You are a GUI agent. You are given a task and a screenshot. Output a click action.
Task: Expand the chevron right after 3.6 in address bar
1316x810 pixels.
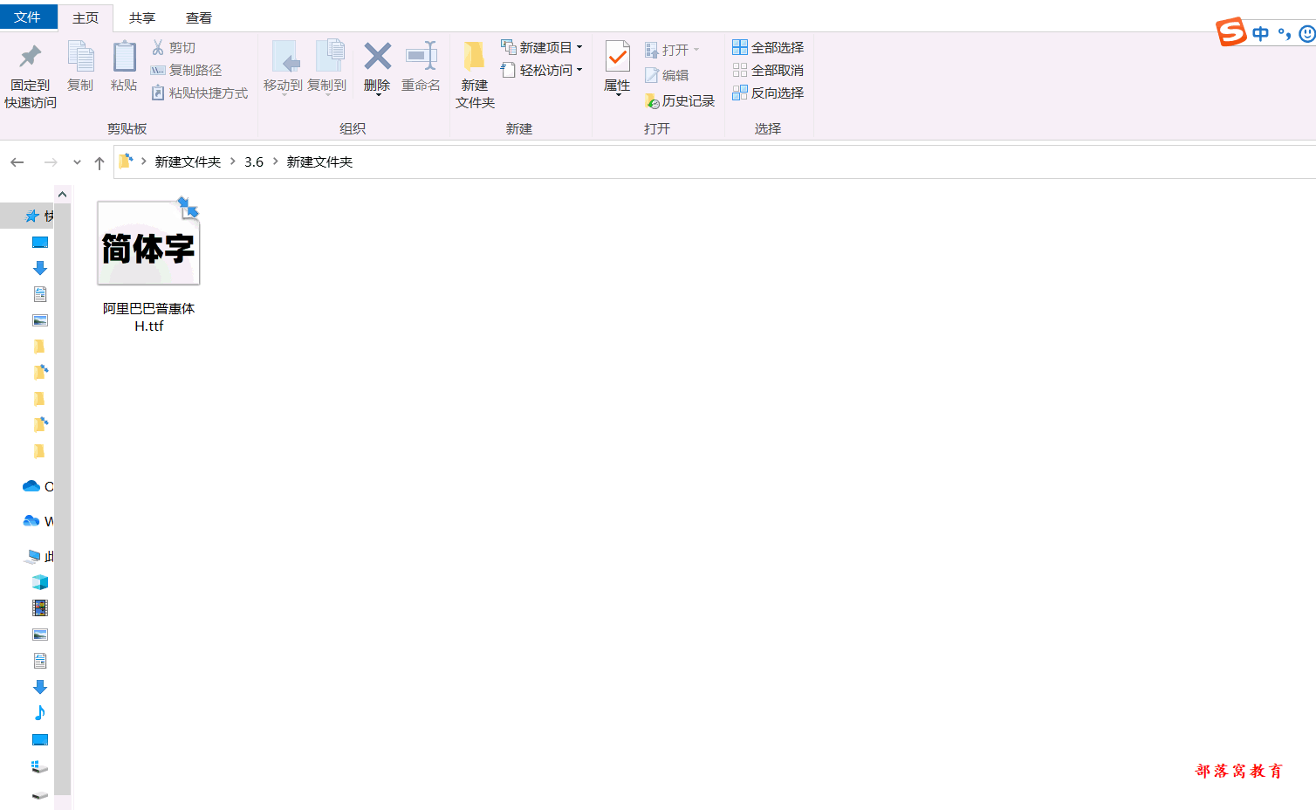point(275,161)
